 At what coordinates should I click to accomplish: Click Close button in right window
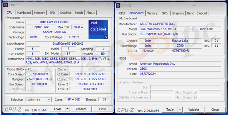click(215, 110)
